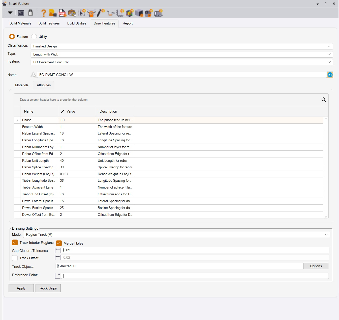This screenshot has width=339, height=320.
Task: Select the Utility radio button
Action: tap(34, 37)
